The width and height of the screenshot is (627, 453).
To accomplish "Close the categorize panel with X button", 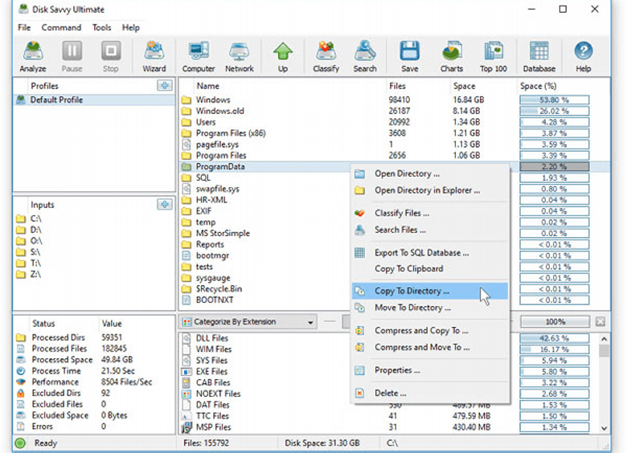I will coord(600,322).
